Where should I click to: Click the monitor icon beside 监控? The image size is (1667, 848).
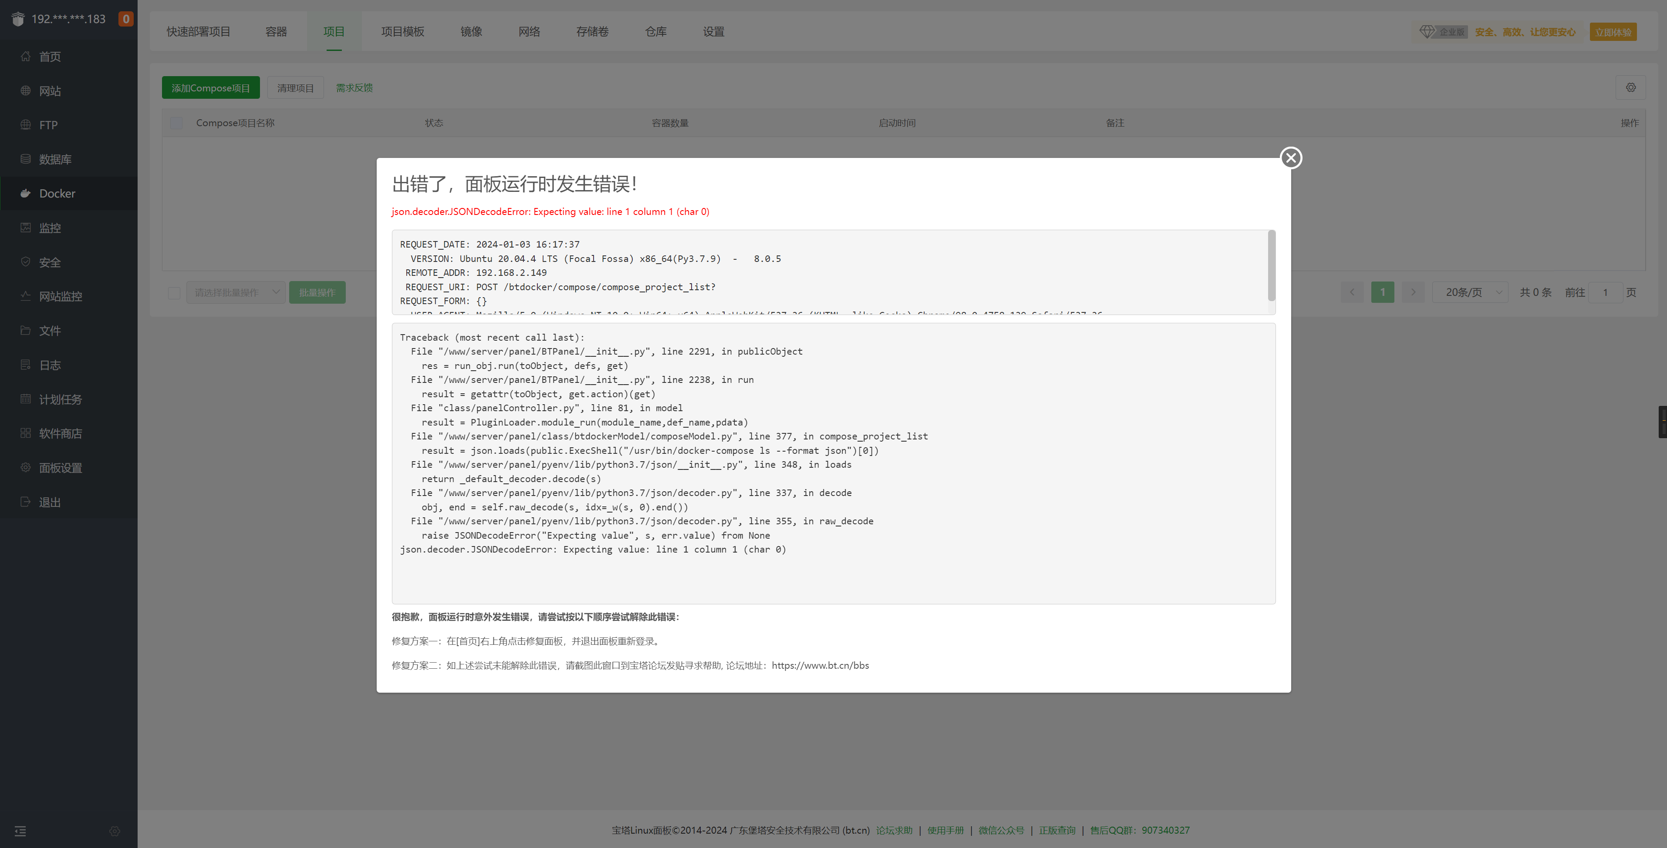pyautogui.click(x=25, y=228)
